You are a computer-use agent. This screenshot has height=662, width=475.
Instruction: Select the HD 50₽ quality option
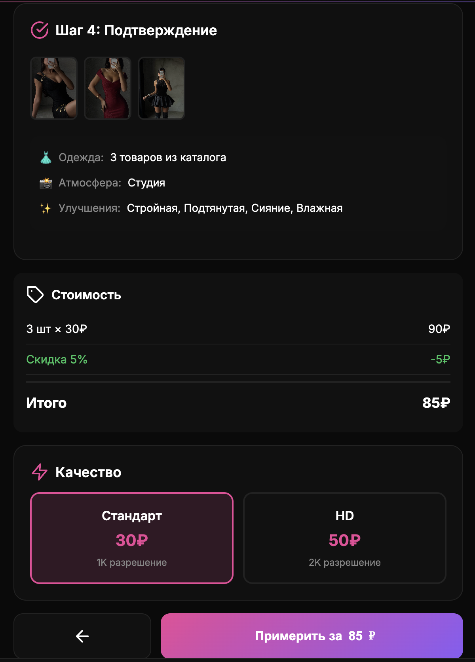[x=344, y=538]
